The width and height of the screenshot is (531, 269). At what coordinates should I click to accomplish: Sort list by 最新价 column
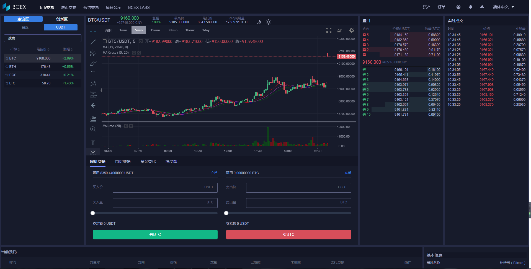click(x=43, y=49)
